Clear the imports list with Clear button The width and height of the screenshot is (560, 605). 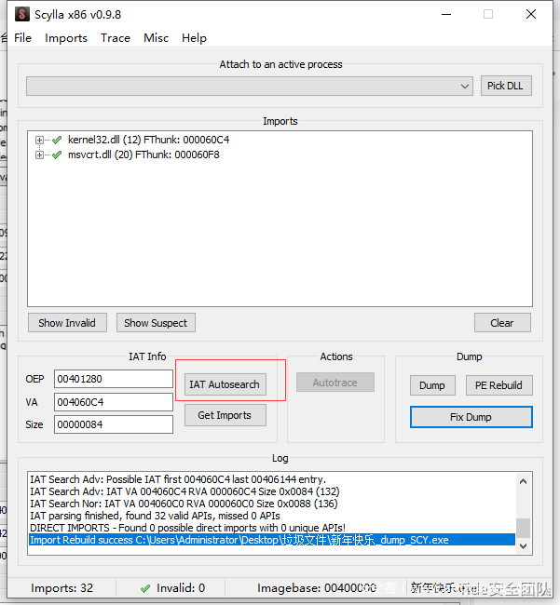[501, 323]
